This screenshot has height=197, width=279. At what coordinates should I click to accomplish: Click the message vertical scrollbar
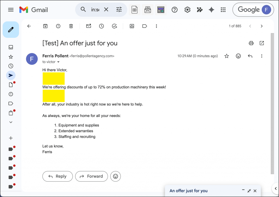point(272,104)
